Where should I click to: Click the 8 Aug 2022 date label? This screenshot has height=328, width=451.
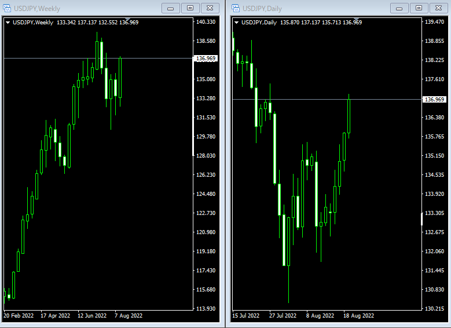(x=320, y=316)
